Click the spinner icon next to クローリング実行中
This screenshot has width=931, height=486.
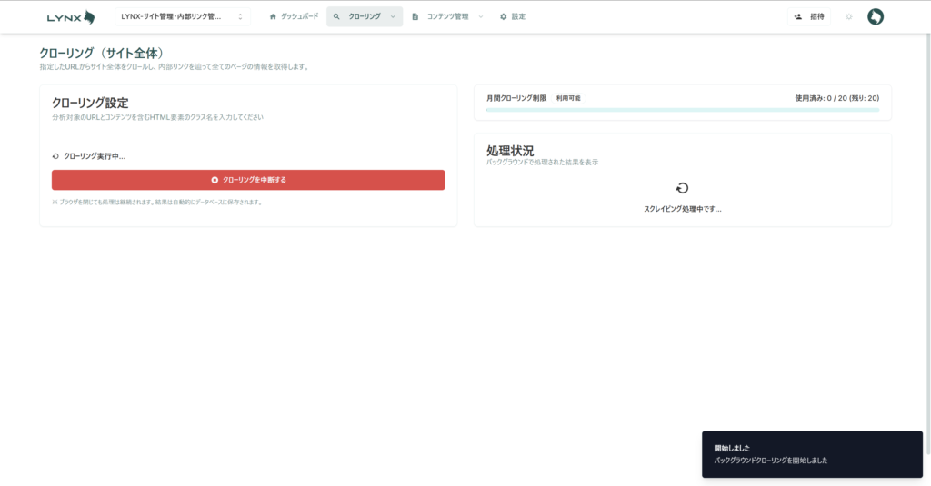[x=56, y=156]
